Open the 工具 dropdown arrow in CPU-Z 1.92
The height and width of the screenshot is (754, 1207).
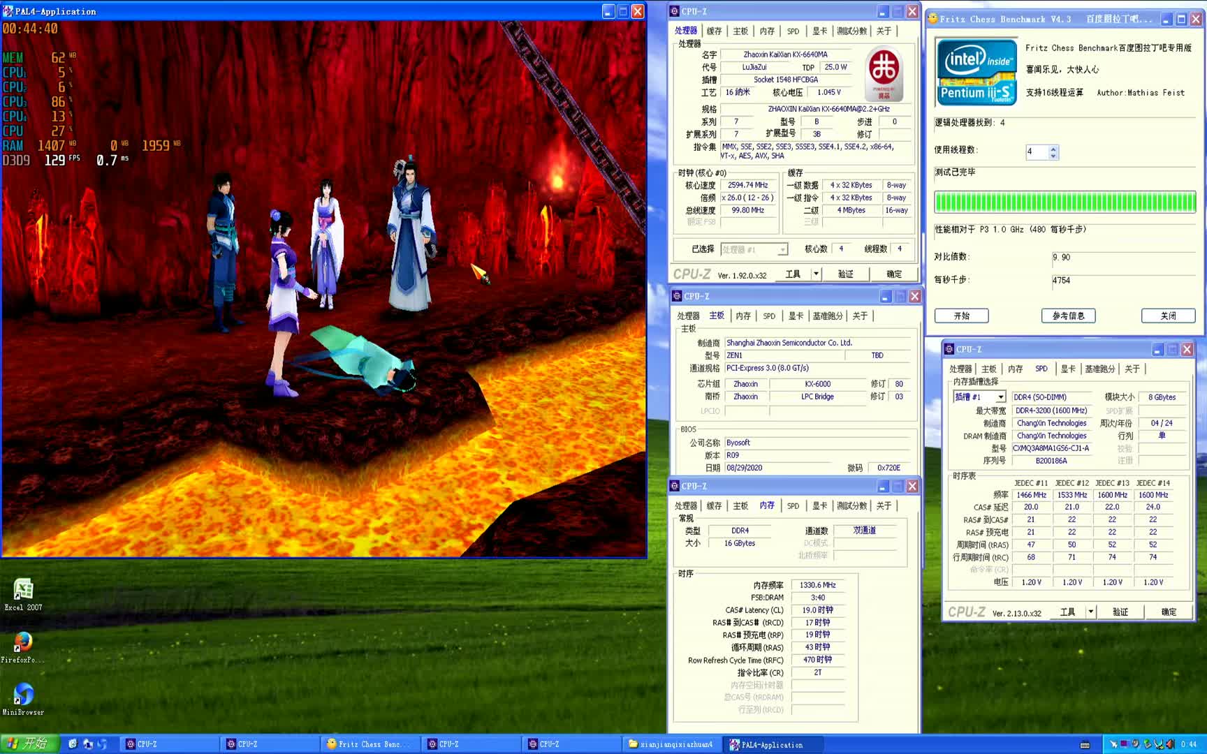click(815, 274)
